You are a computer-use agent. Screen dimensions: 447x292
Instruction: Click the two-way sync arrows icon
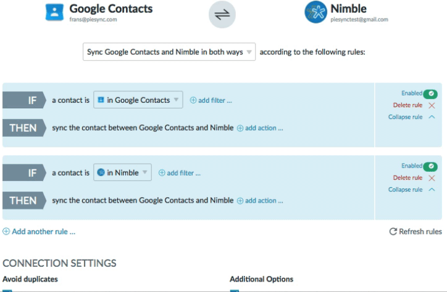[222, 15]
